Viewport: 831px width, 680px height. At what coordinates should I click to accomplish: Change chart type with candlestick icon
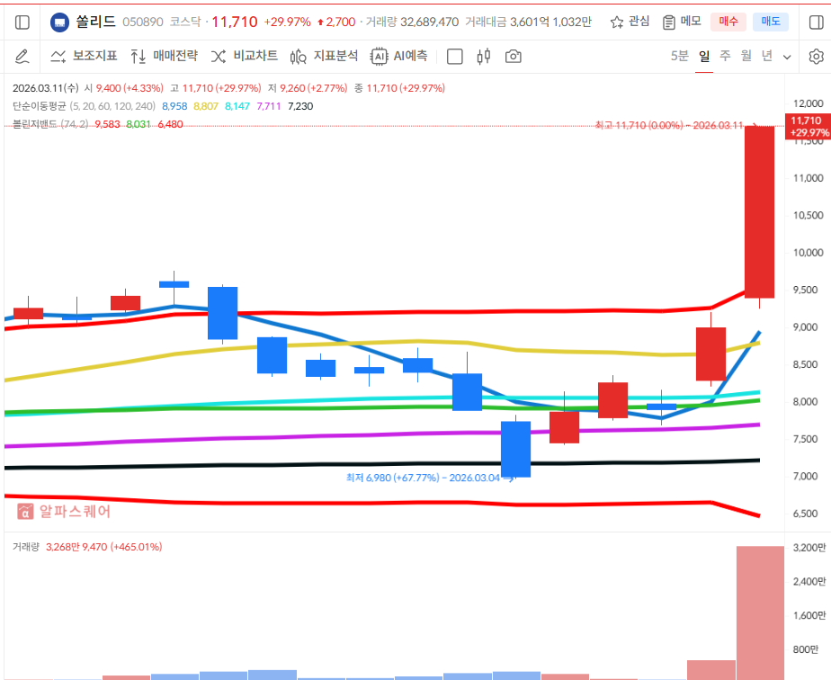click(484, 57)
